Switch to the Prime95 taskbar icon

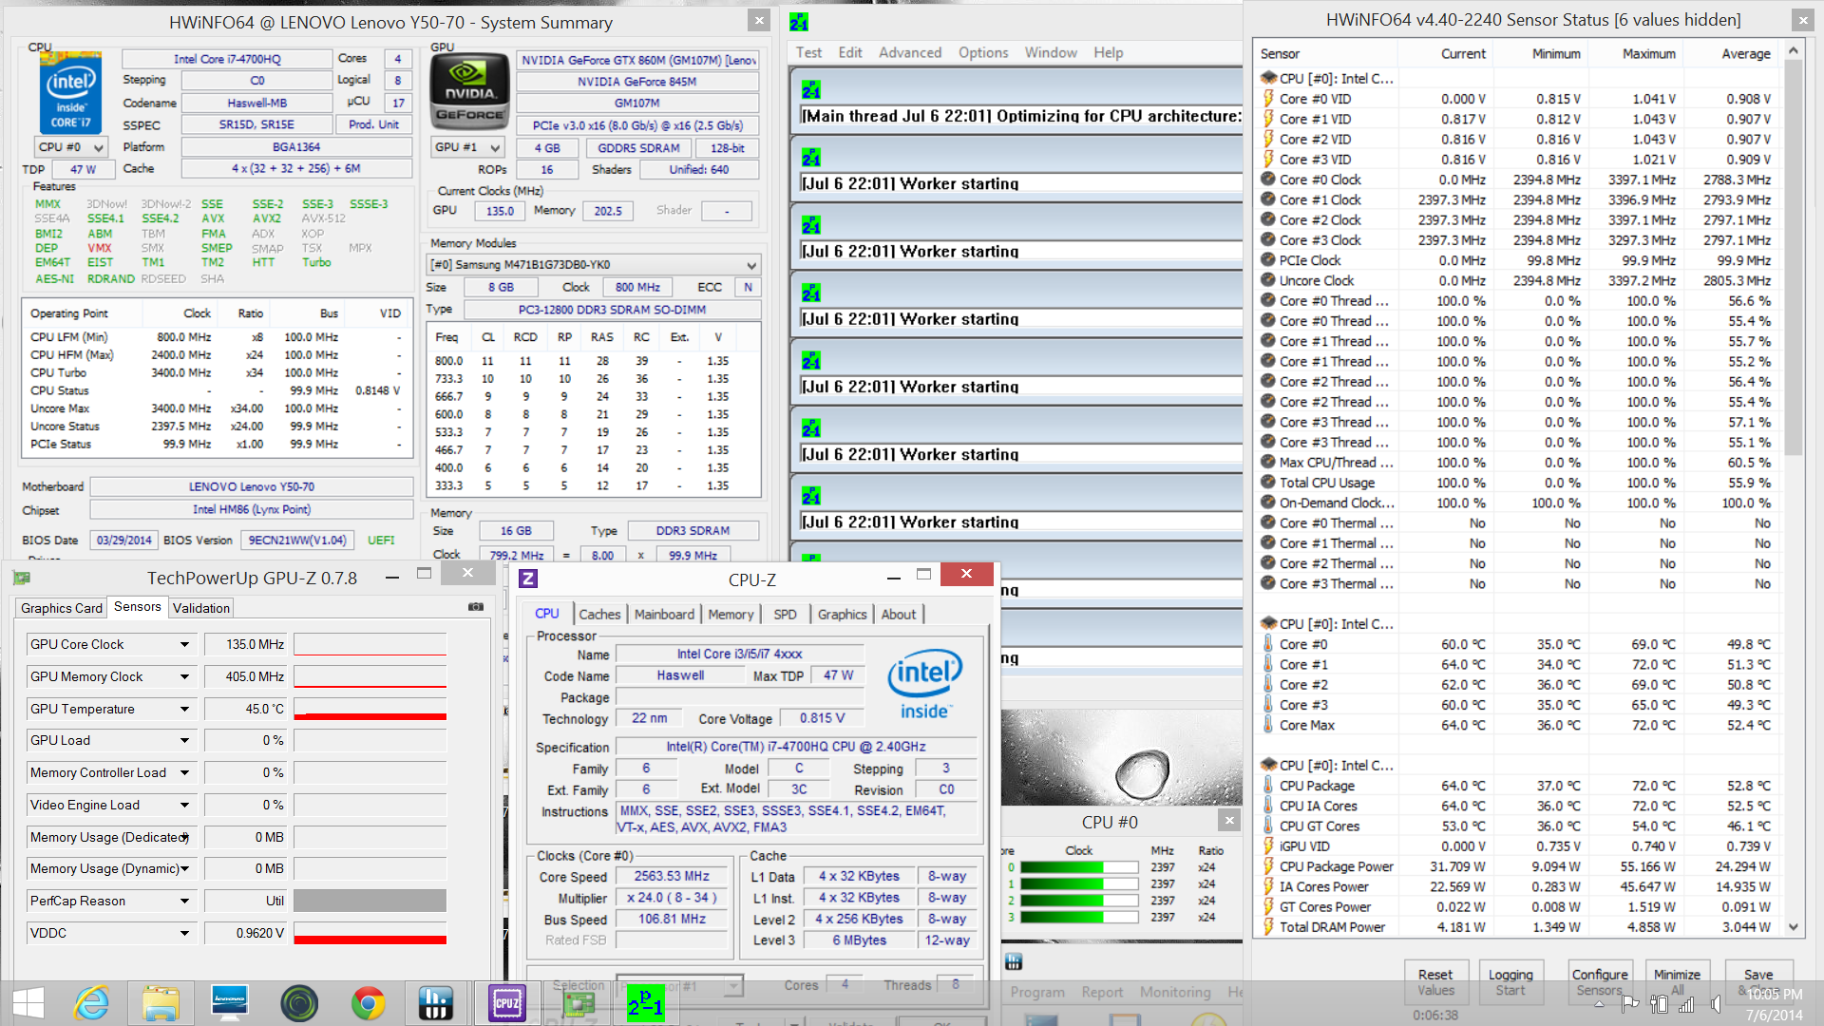pyautogui.click(x=645, y=1003)
